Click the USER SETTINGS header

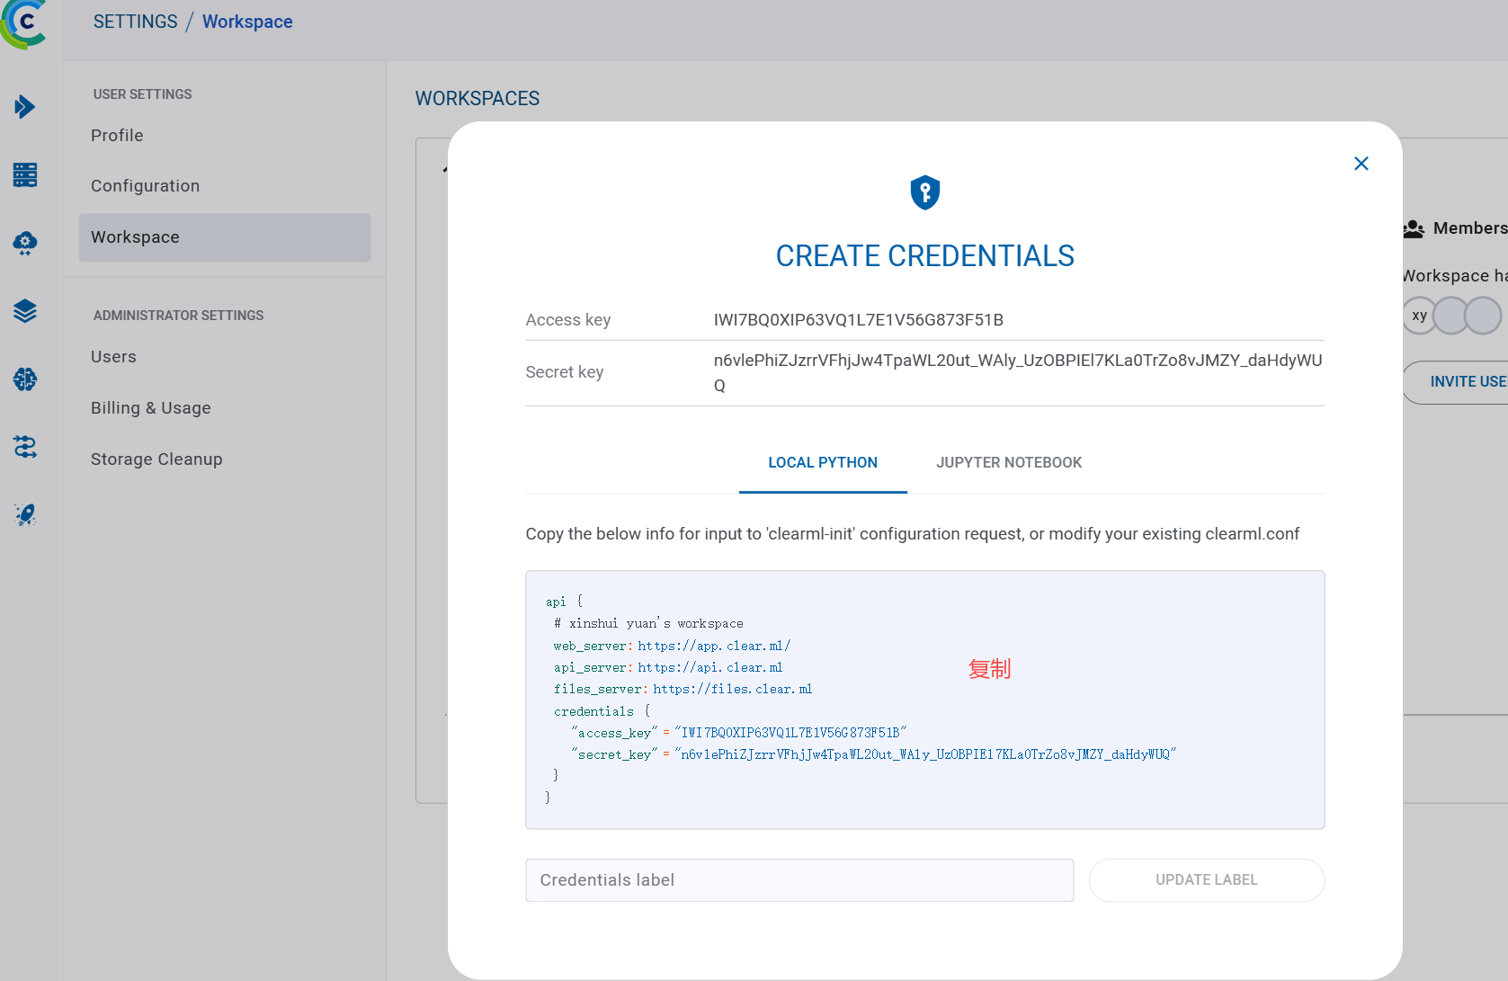point(143,94)
